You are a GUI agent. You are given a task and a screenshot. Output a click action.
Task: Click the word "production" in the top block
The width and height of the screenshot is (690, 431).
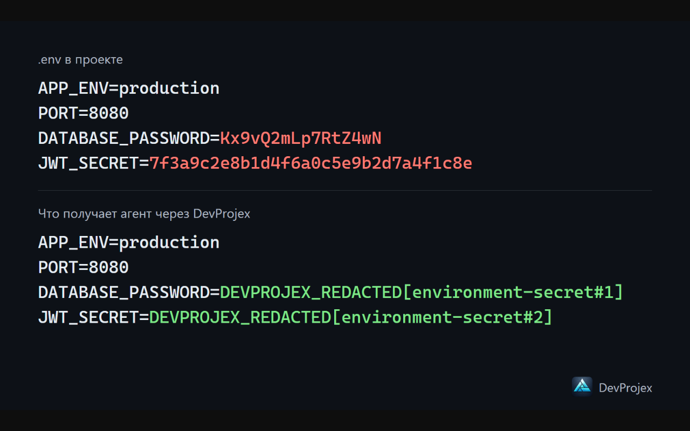point(169,89)
